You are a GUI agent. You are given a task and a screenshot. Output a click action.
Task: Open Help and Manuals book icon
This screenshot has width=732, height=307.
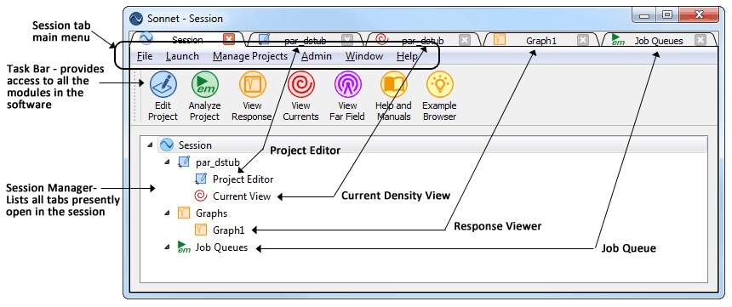393,84
